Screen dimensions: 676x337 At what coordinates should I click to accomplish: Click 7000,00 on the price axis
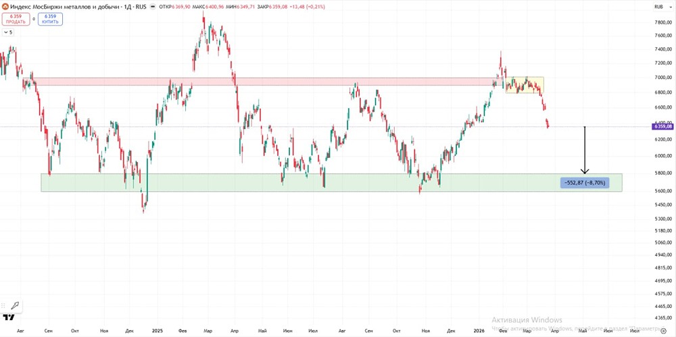coord(663,78)
